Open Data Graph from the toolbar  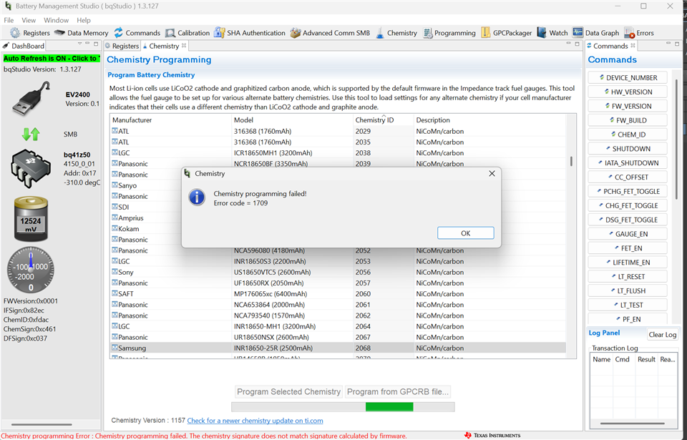(596, 33)
